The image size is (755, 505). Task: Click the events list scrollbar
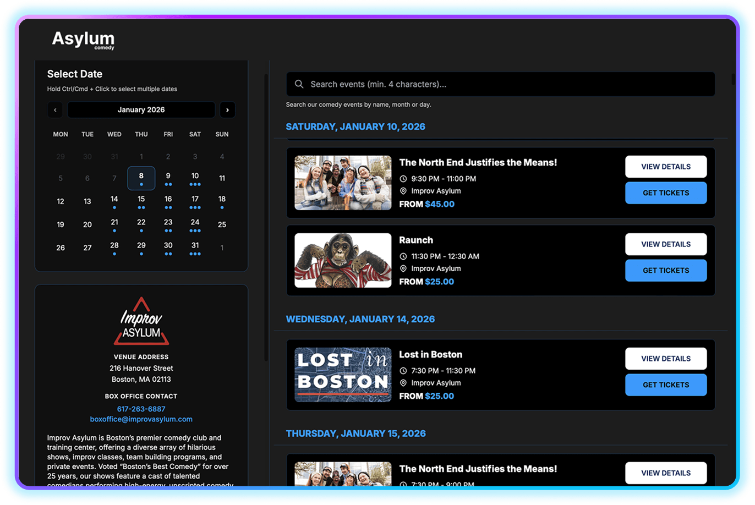coord(734,79)
